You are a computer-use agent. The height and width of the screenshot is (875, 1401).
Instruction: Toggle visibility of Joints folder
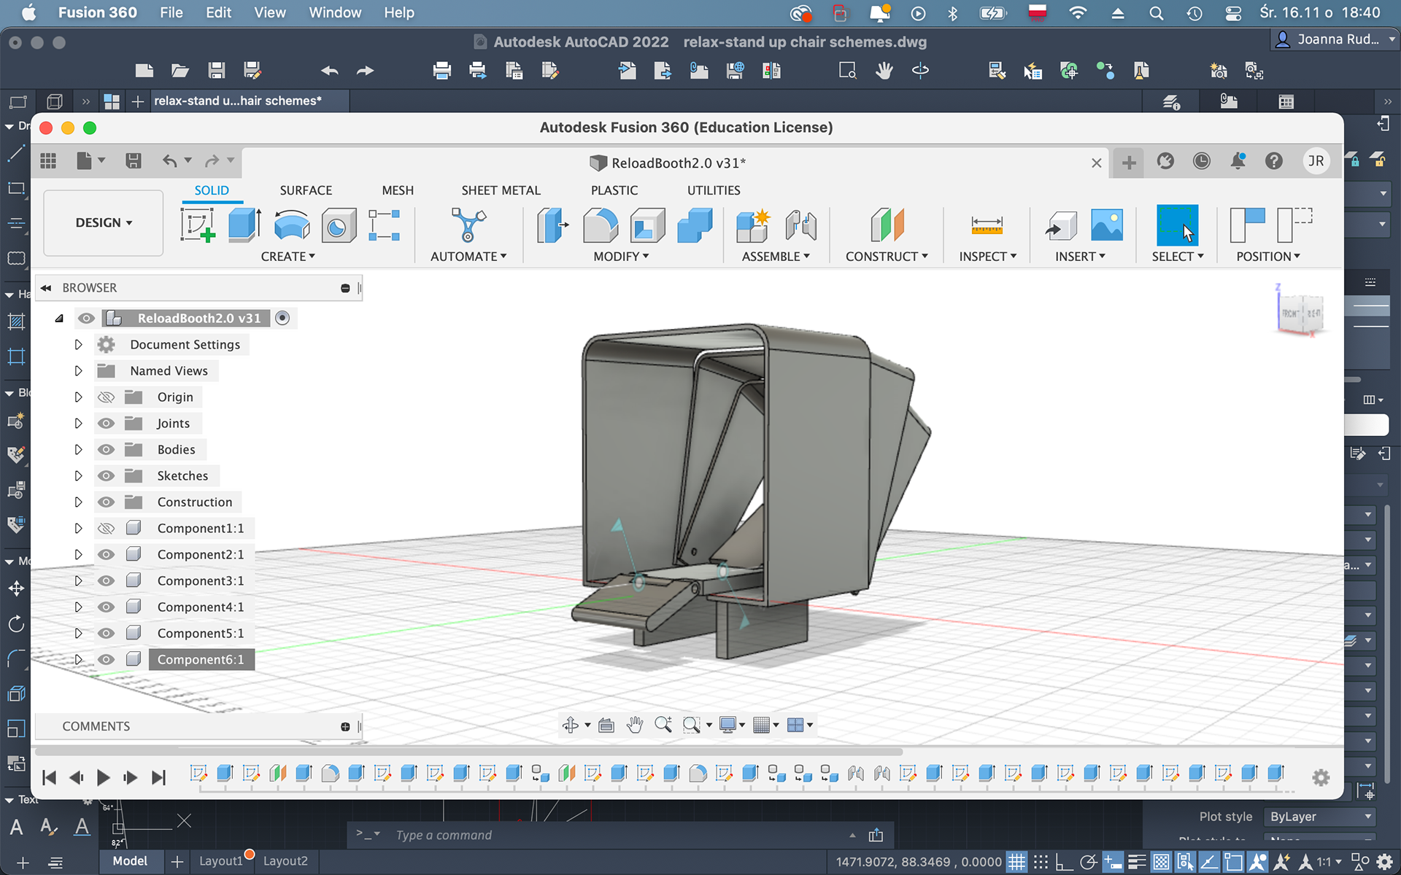(107, 424)
